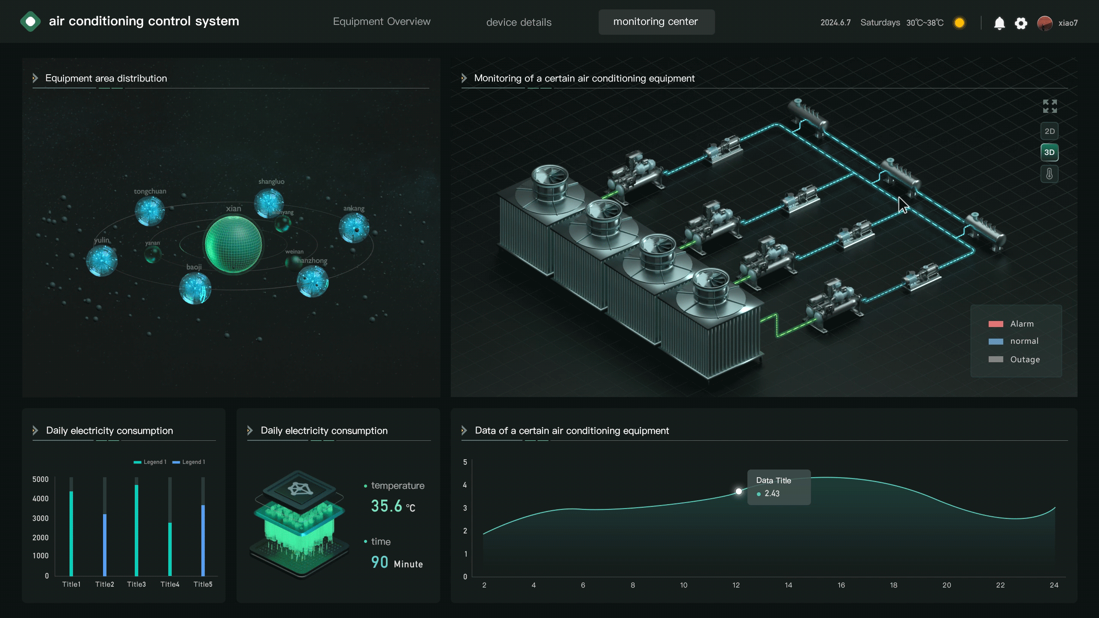Open the device details tab

coord(519,22)
